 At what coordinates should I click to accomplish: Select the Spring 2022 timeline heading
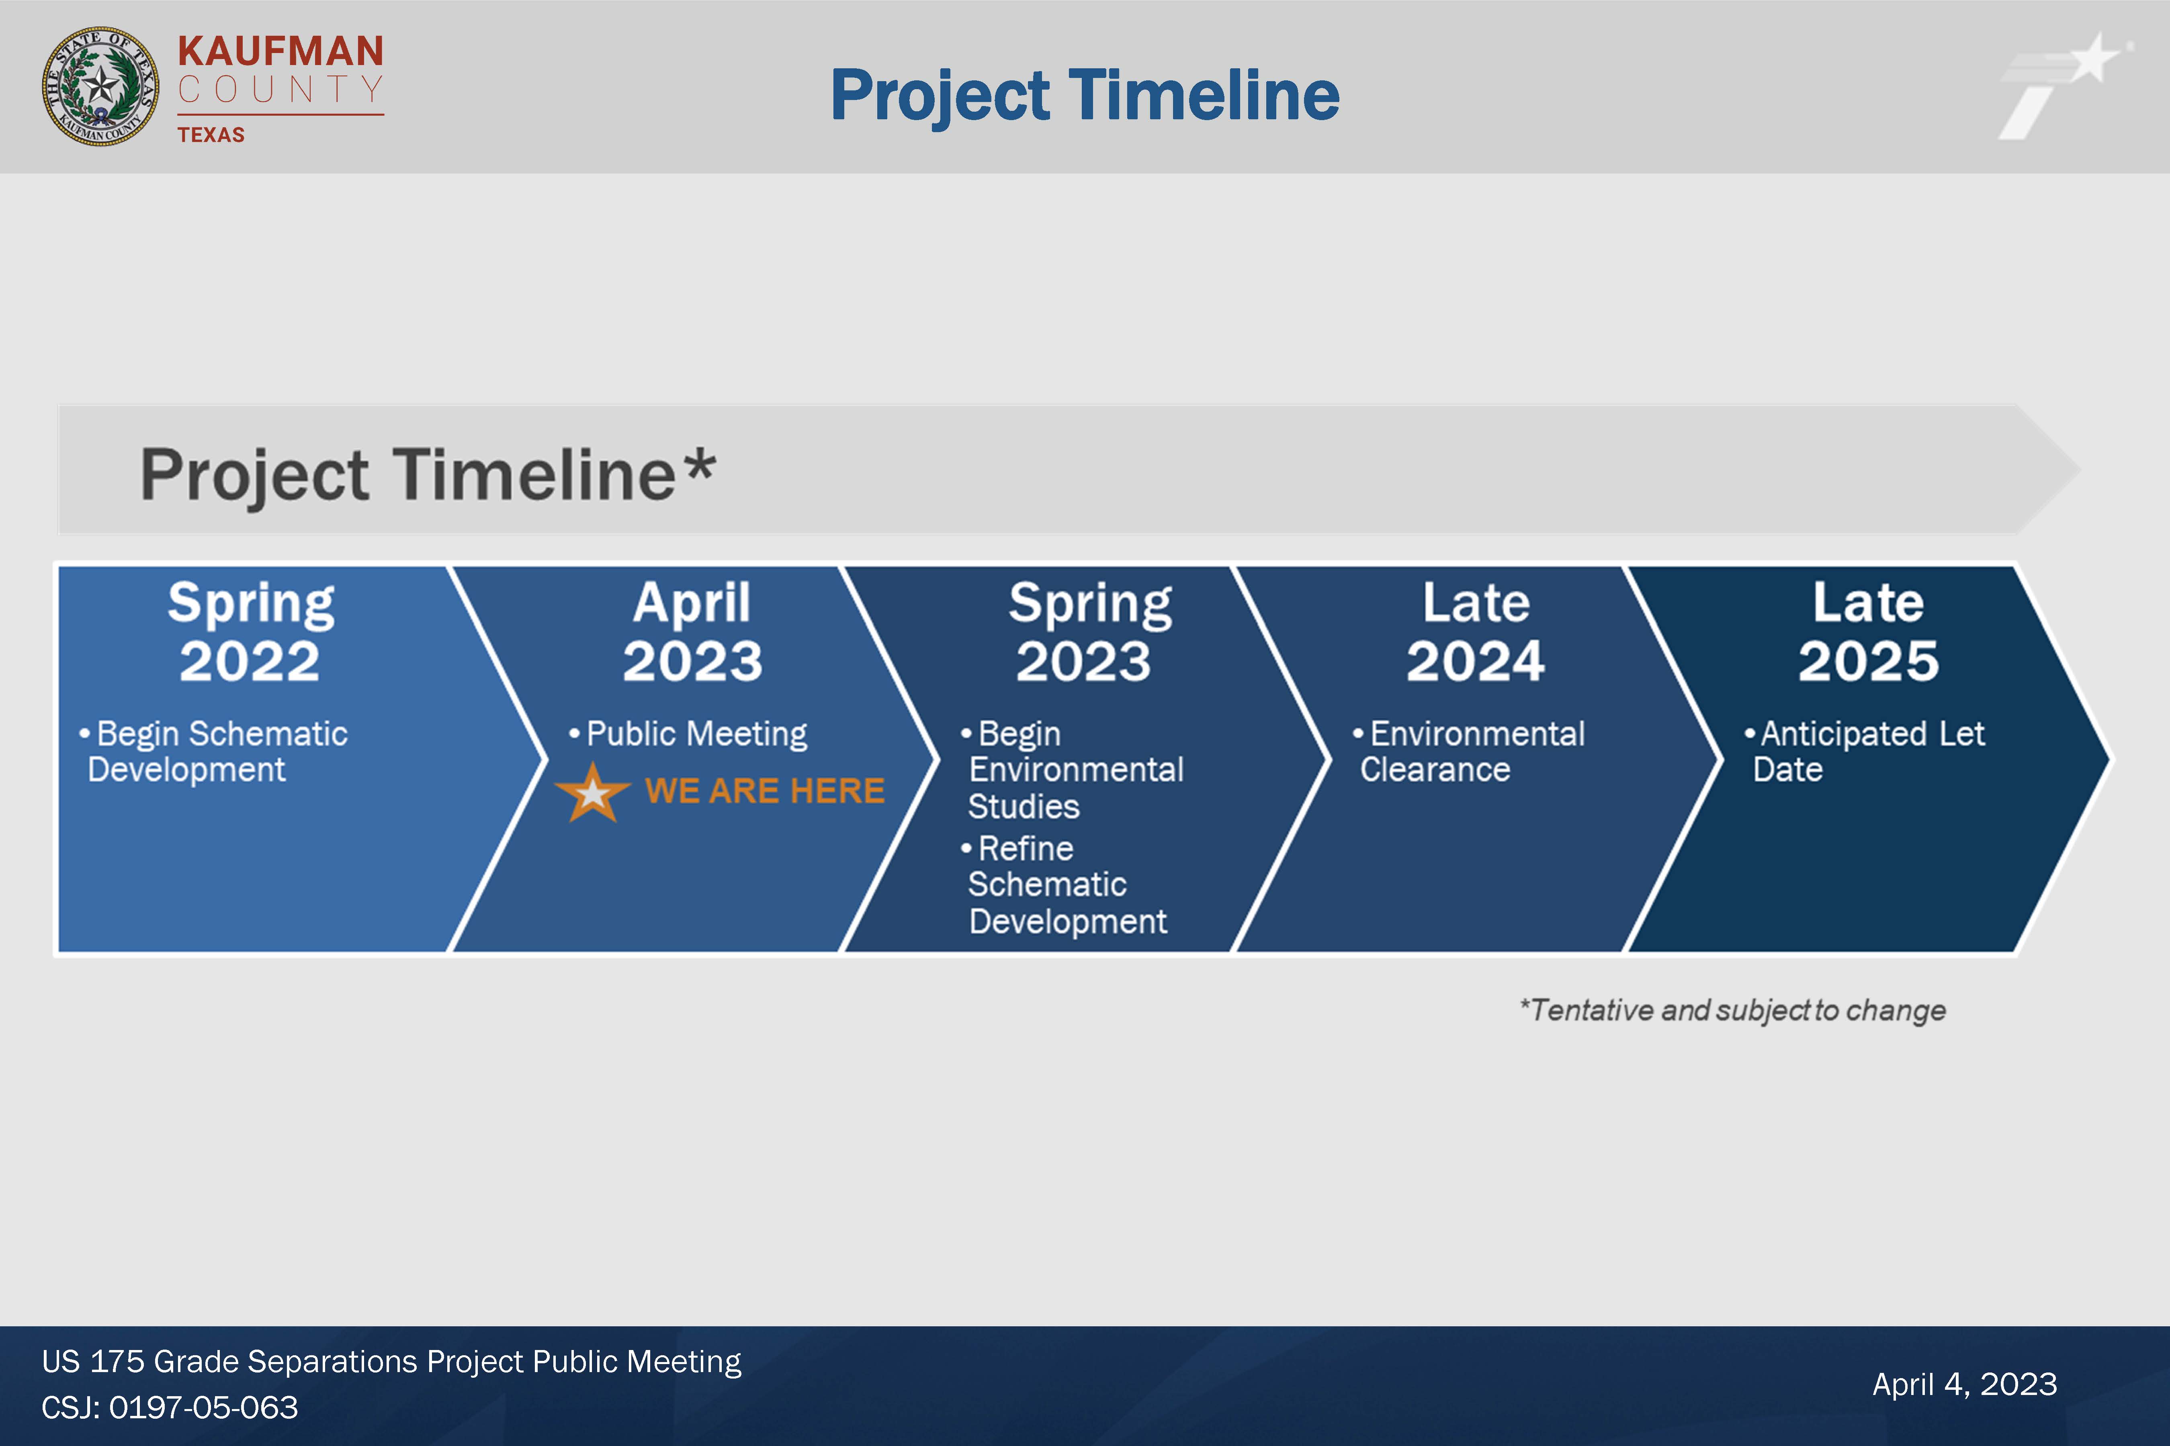coord(250,632)
